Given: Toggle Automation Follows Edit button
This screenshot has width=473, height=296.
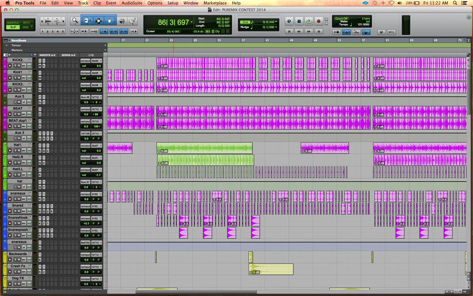Looking at the screenshot, I should click(104, 31).
